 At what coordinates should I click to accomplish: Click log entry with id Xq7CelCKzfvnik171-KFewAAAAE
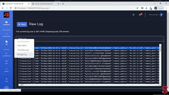pyautogui.click(x=89, y=63)
